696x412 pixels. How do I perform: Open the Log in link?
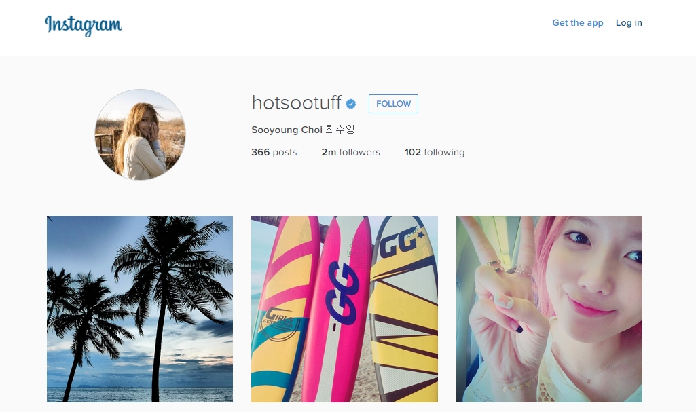coord(629,22)
